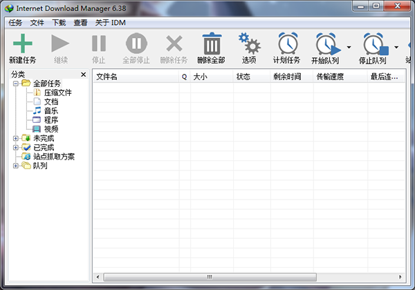The height and width of the screenshot is (290, 415).
Task: Open the 下载 menu
Action: pyautogui.click(x=59, y=23)
